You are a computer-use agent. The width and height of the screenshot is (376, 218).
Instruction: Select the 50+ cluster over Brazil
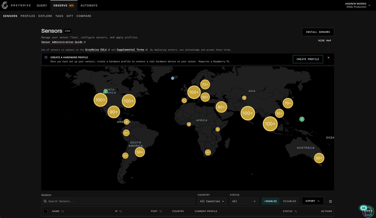click(140, 152)
